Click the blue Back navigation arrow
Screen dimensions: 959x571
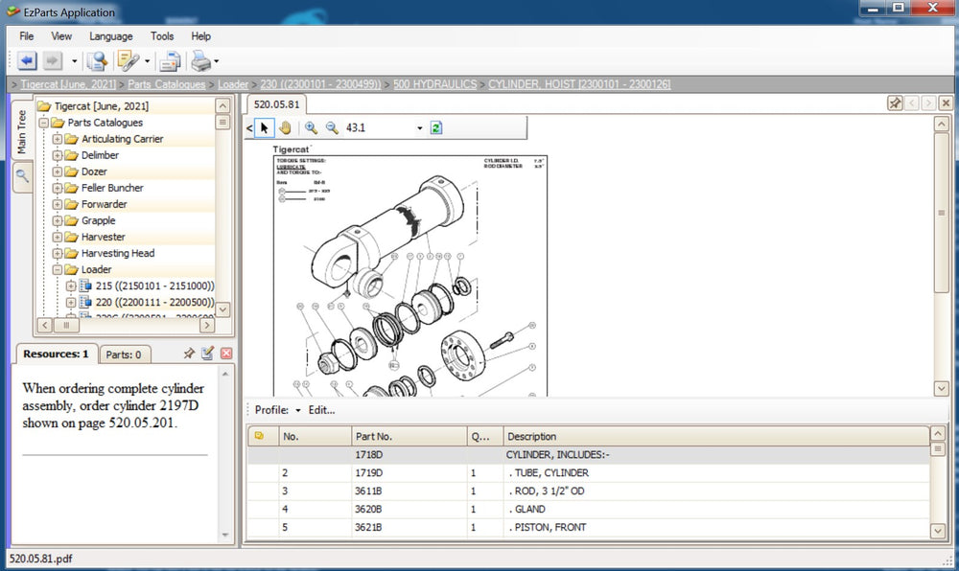[x=26, y=61]
